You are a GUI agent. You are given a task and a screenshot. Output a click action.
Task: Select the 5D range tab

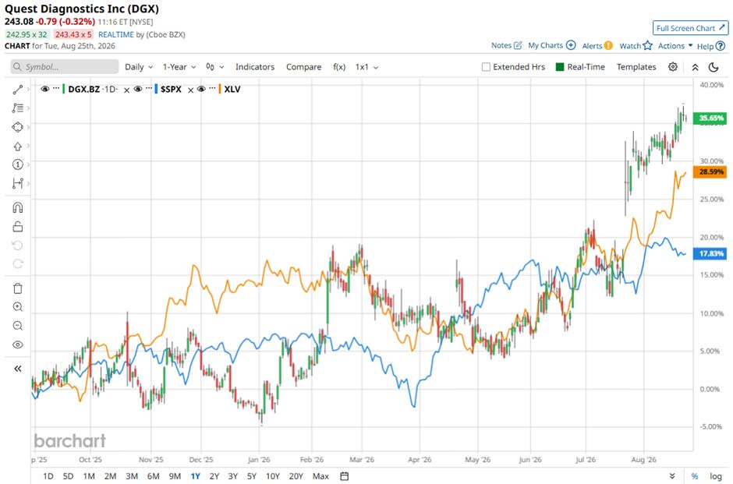click(69, 476)
